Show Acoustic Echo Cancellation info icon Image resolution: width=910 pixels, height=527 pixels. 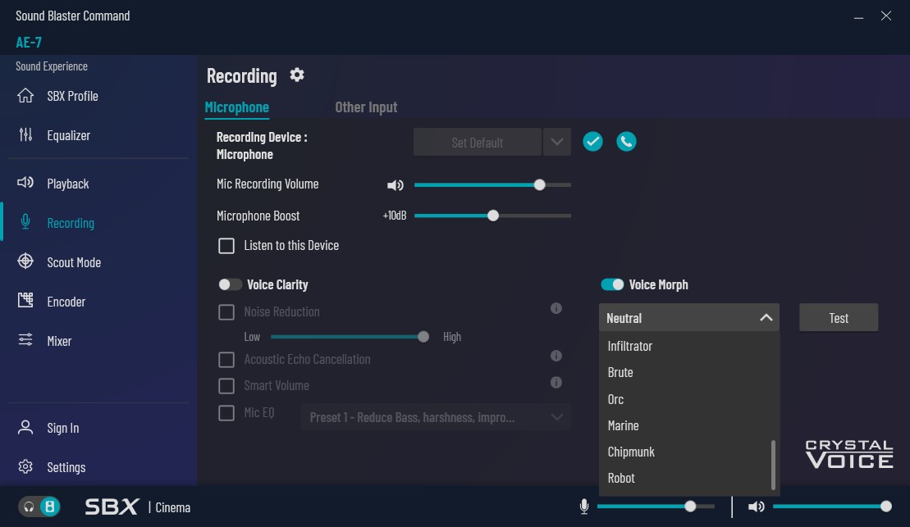(x=556, y=356)
